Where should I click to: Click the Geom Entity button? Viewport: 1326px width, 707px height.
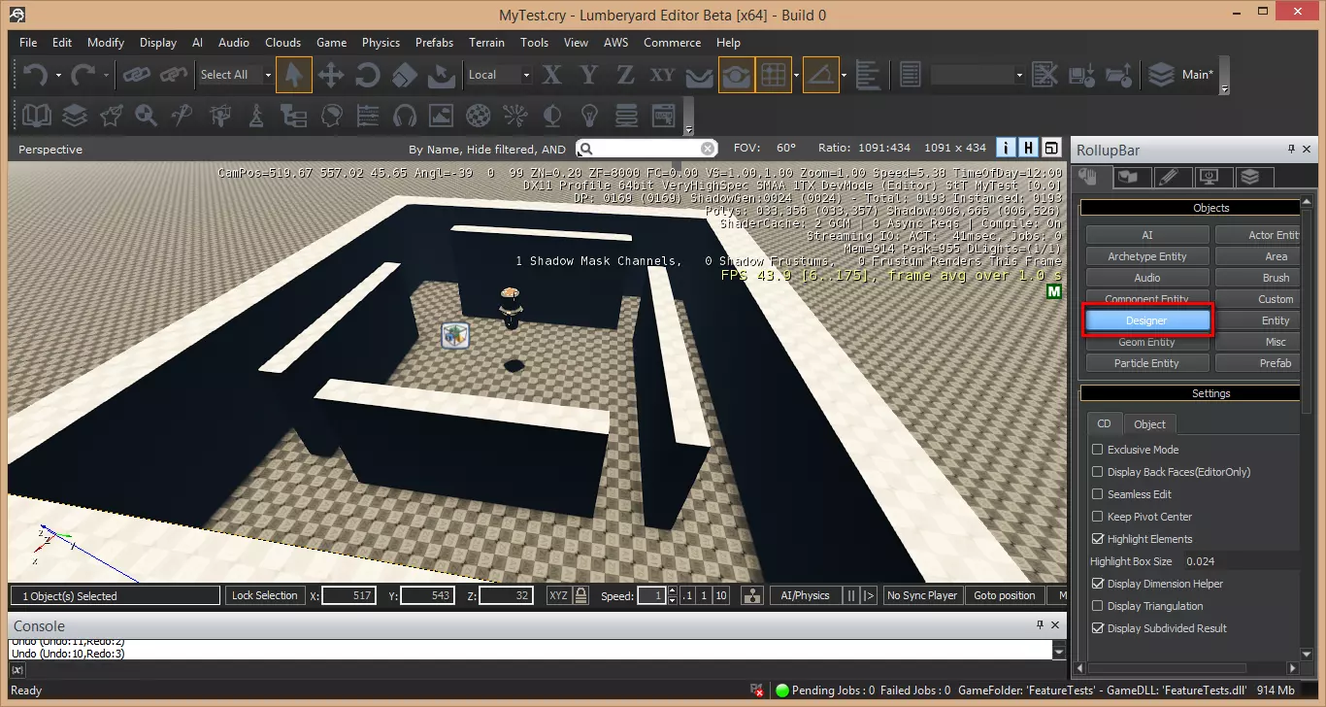1146,342
